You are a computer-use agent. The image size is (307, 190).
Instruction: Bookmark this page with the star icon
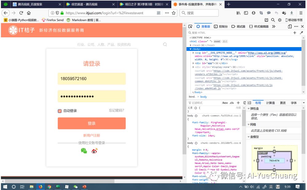coord(173,13)
